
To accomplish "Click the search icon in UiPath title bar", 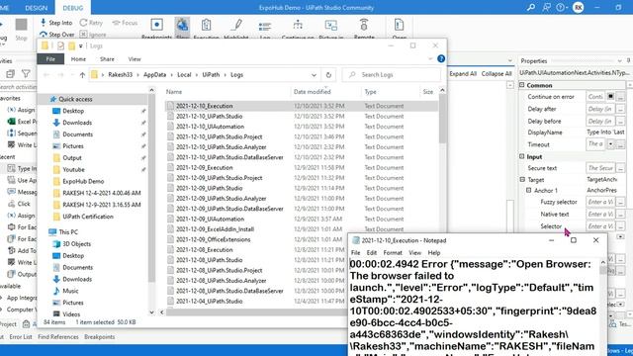I will click(x=531, y=7).
